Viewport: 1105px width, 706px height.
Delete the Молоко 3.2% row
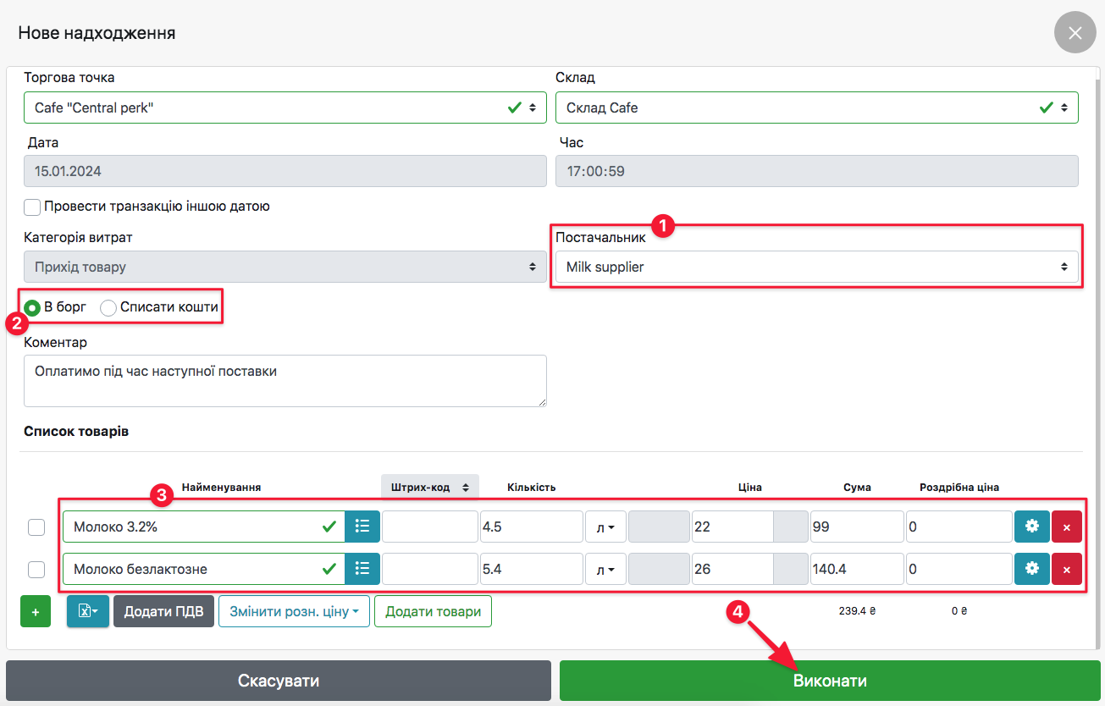tap(1066, 527)
